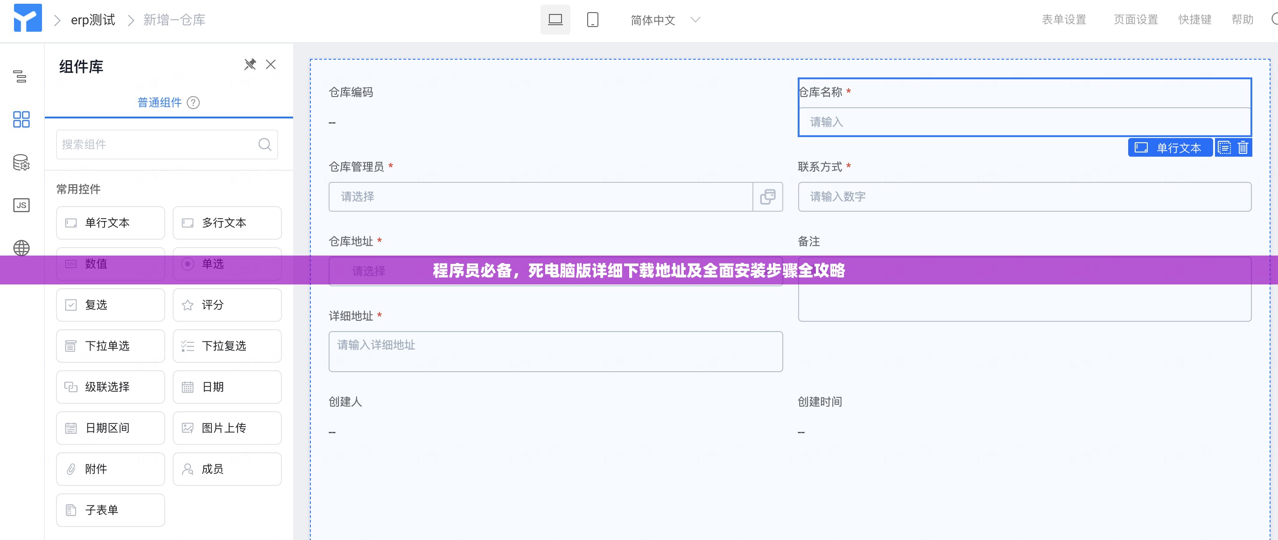Open the globe multilingual sidebar icon
Image resolution: width=1278 pixels, height=540 pixels.
pos(21,248)
